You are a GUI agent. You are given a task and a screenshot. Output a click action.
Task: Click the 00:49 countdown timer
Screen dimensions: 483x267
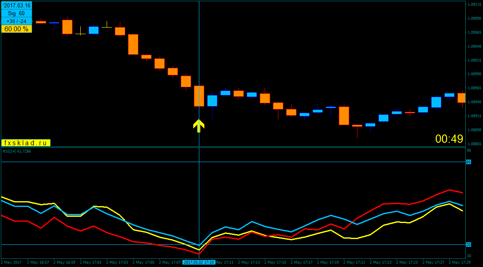[449, 139]
